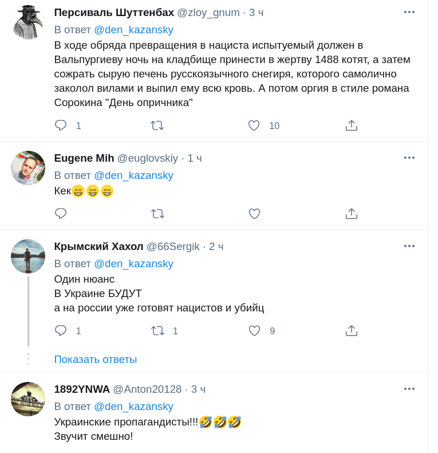
Task: Retweet Крымский Хахол's tweet
Action: click(157, 331)
